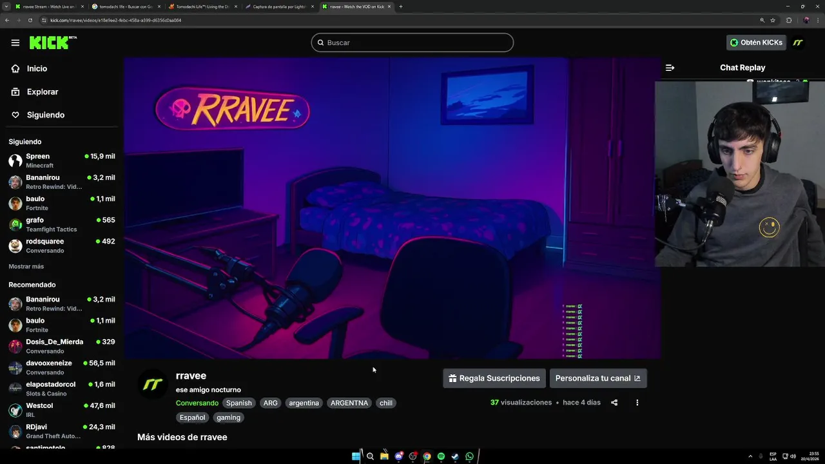Click the rravee channel name
Screen dimensions: 825x464
pyautogui.click(x=191, y=376)
